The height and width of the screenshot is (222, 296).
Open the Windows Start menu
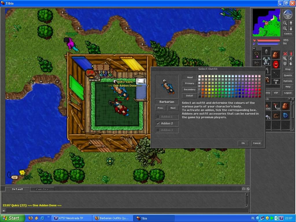(x=12, y=218)
